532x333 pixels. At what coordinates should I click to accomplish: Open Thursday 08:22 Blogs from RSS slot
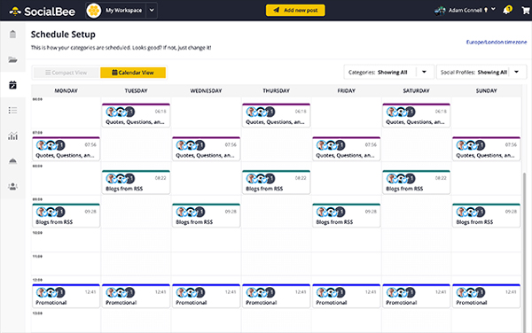[x=276, y=182]
